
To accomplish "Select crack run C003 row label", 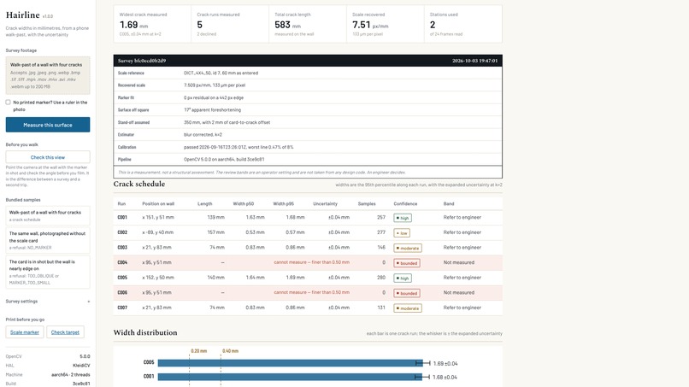I will (x=122, y=247).
